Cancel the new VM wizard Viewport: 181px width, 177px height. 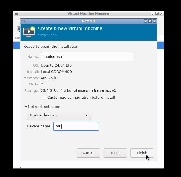tap(88, 153)
